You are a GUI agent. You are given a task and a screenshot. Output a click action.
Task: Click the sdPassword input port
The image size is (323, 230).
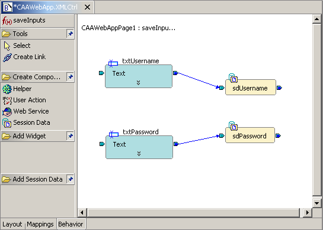tap(222, 135)
